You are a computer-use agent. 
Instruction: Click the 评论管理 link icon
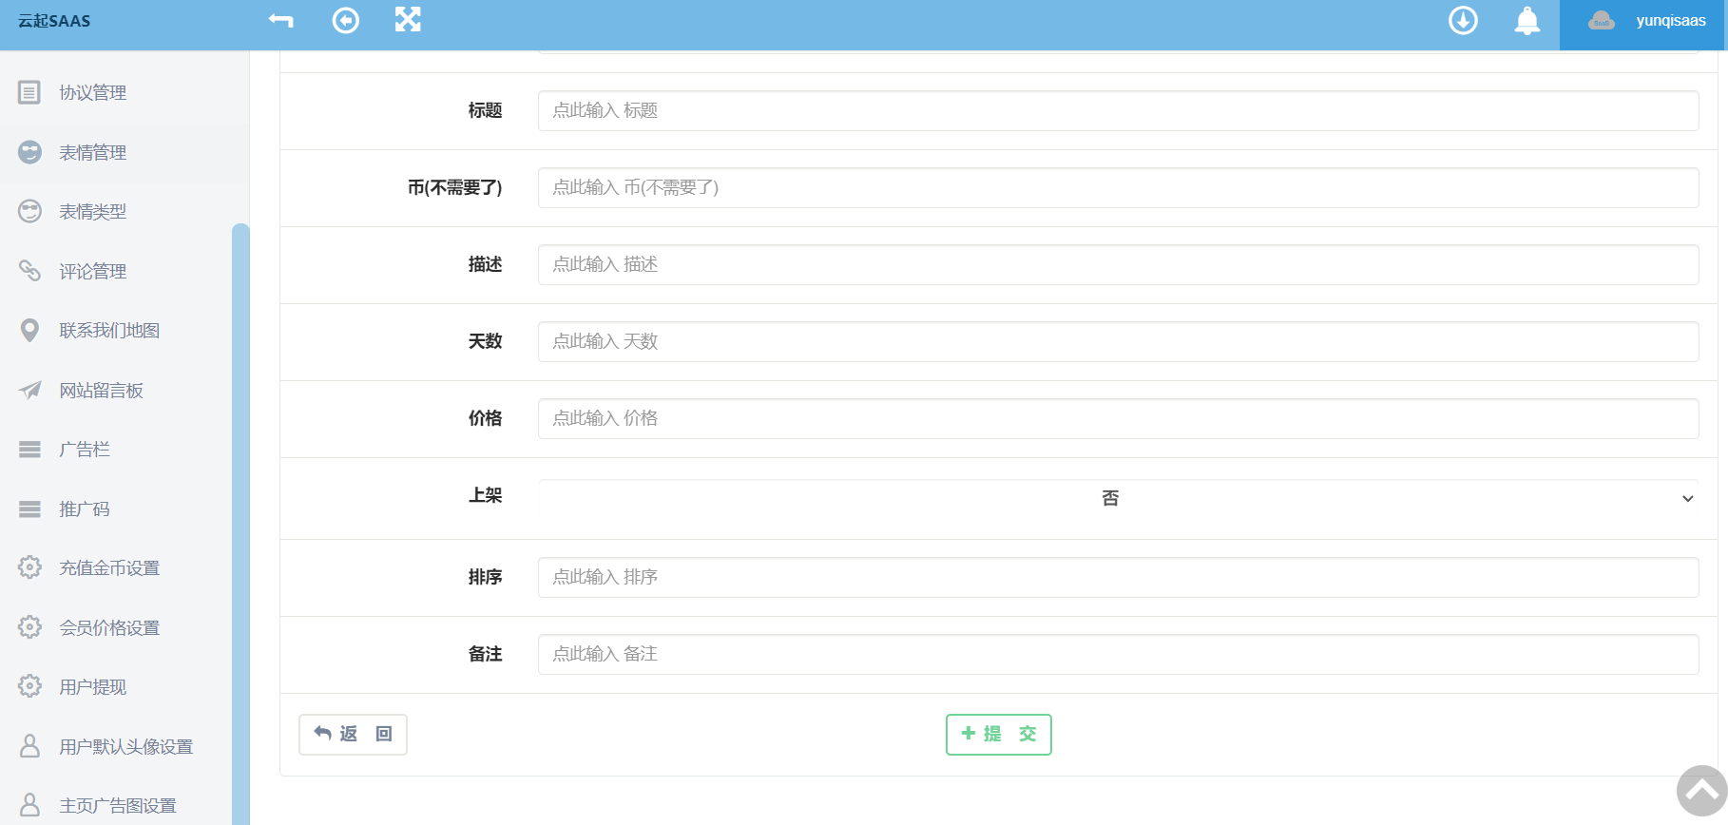click(x=29, y=271)
